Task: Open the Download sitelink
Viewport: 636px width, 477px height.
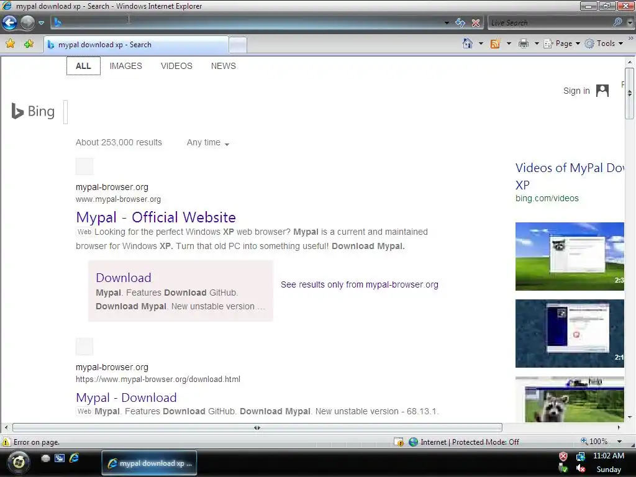Action: 124,278
